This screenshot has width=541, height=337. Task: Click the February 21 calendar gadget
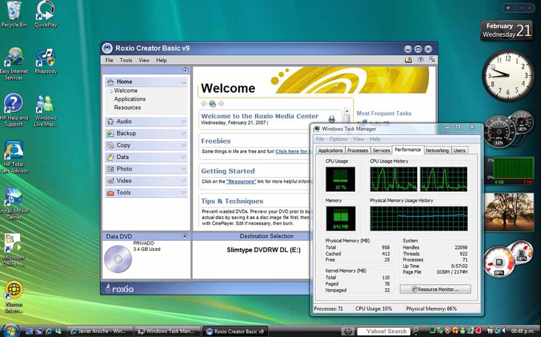[506, 30]
